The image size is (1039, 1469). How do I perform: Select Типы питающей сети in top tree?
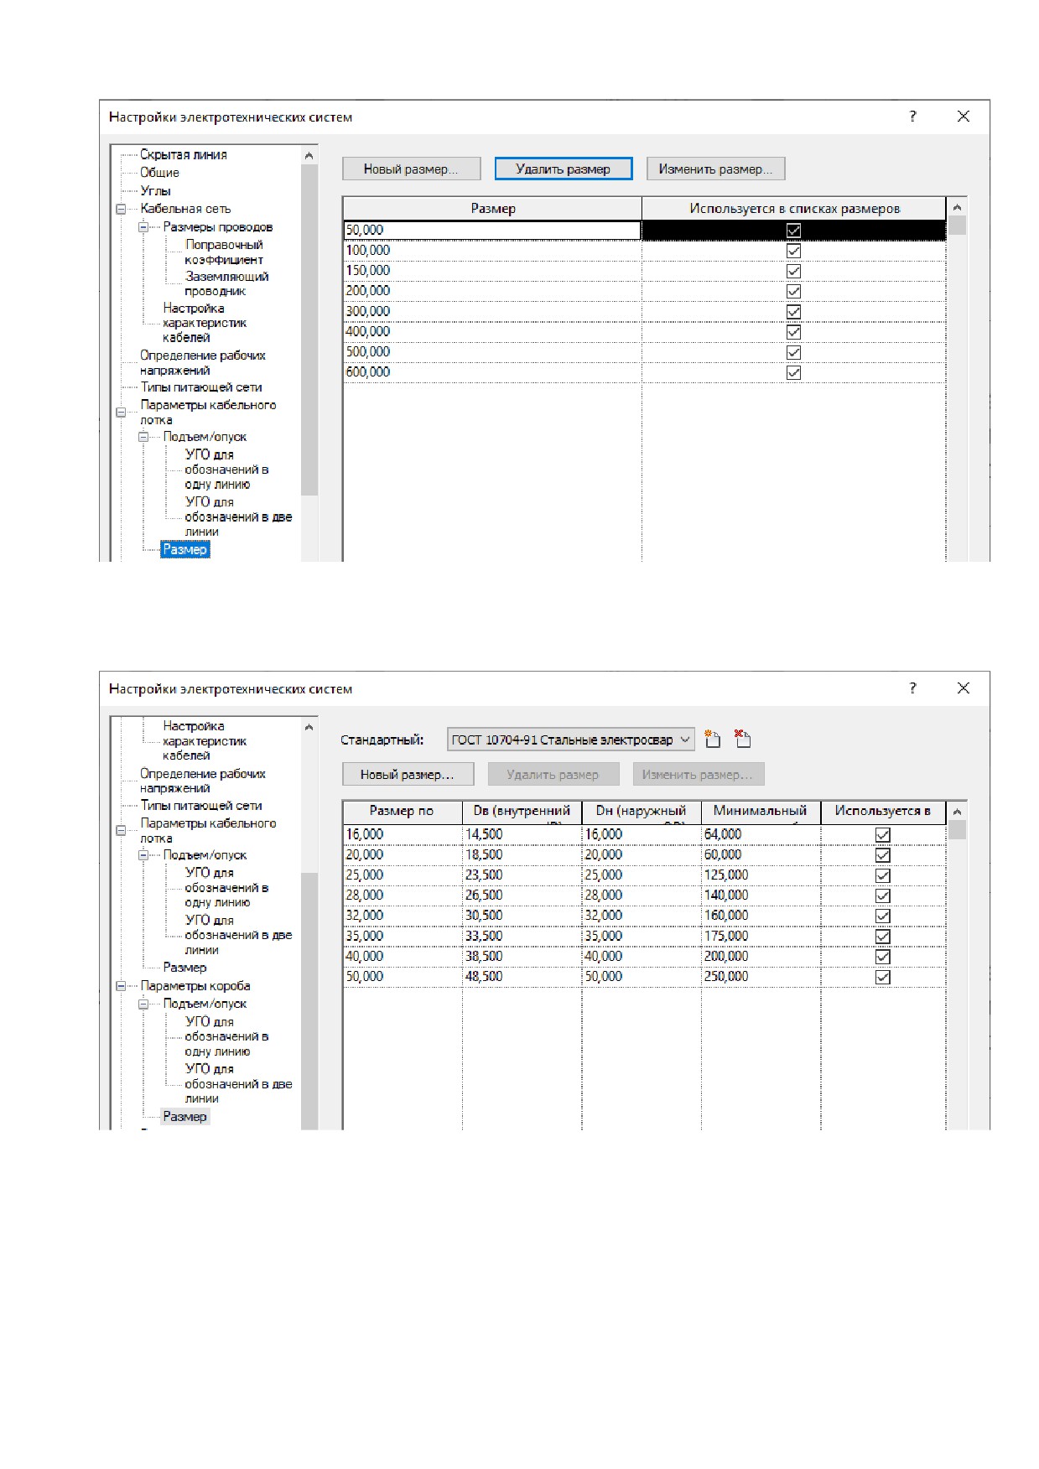201,387
